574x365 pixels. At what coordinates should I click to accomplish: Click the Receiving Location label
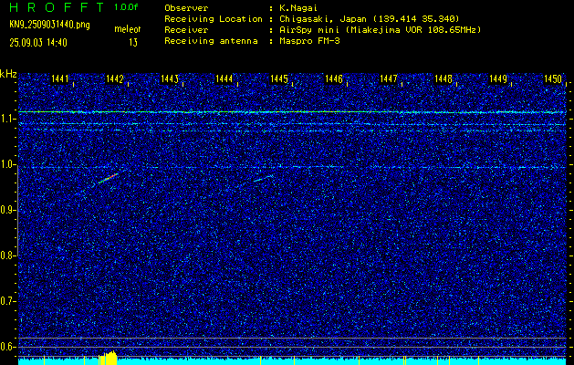[214, 18]
